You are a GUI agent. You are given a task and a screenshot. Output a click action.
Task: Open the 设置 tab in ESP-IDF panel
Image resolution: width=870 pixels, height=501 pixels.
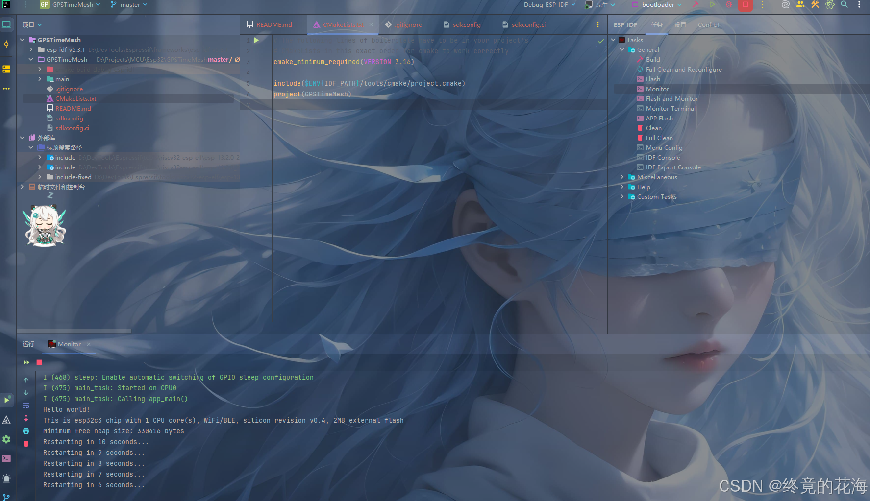point(680,25)
